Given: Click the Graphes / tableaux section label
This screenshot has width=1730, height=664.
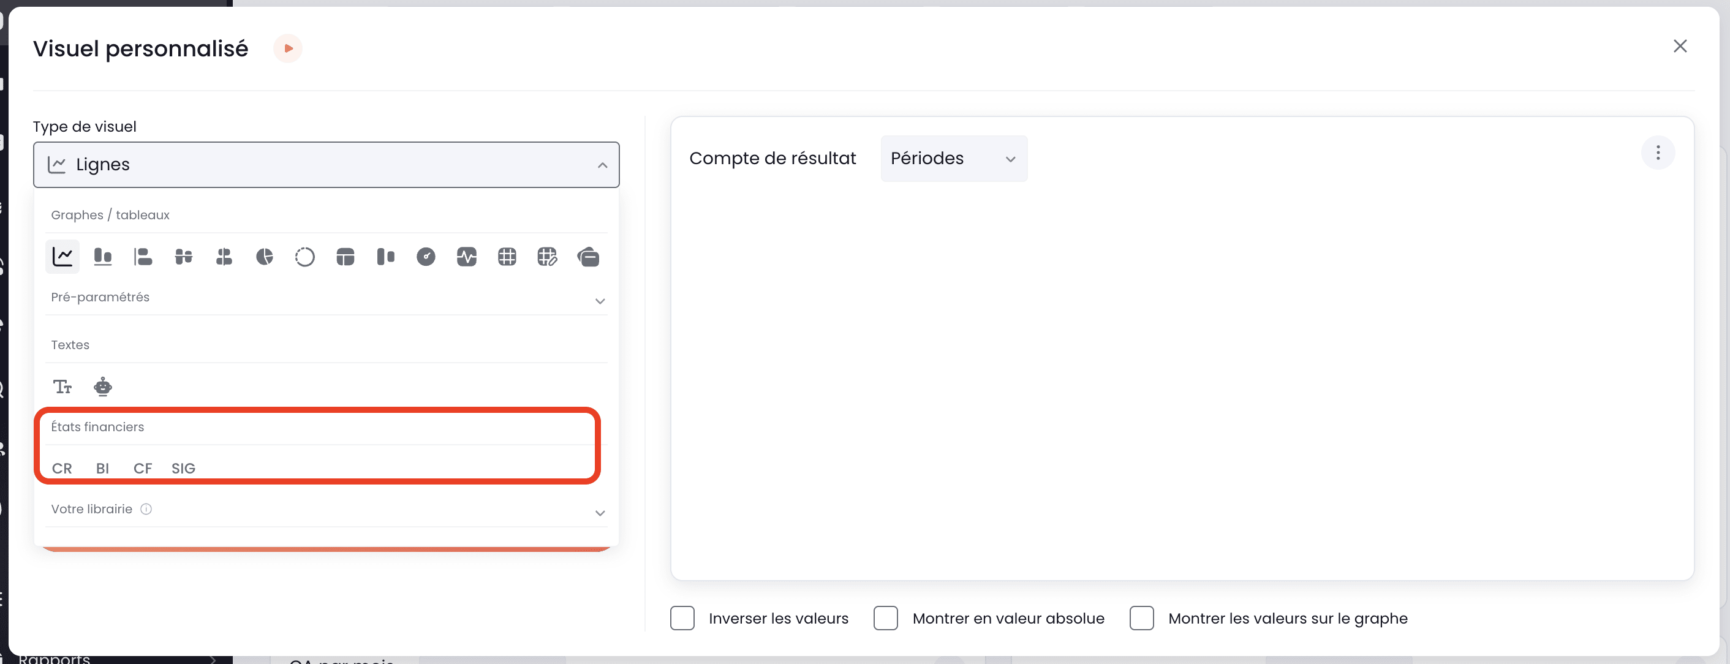Looking at the screenshot, I should 110,215.
